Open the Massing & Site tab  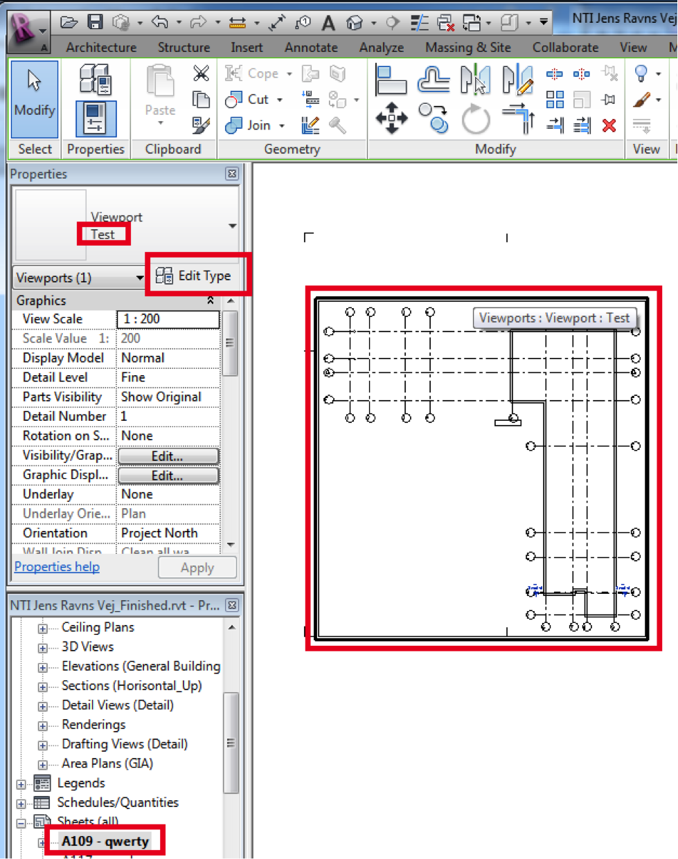tap(468, 47)
